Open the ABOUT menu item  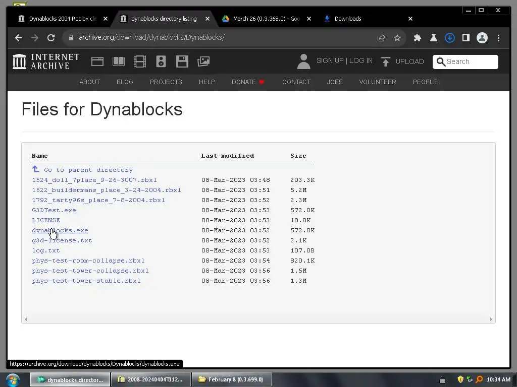(90, 82)
